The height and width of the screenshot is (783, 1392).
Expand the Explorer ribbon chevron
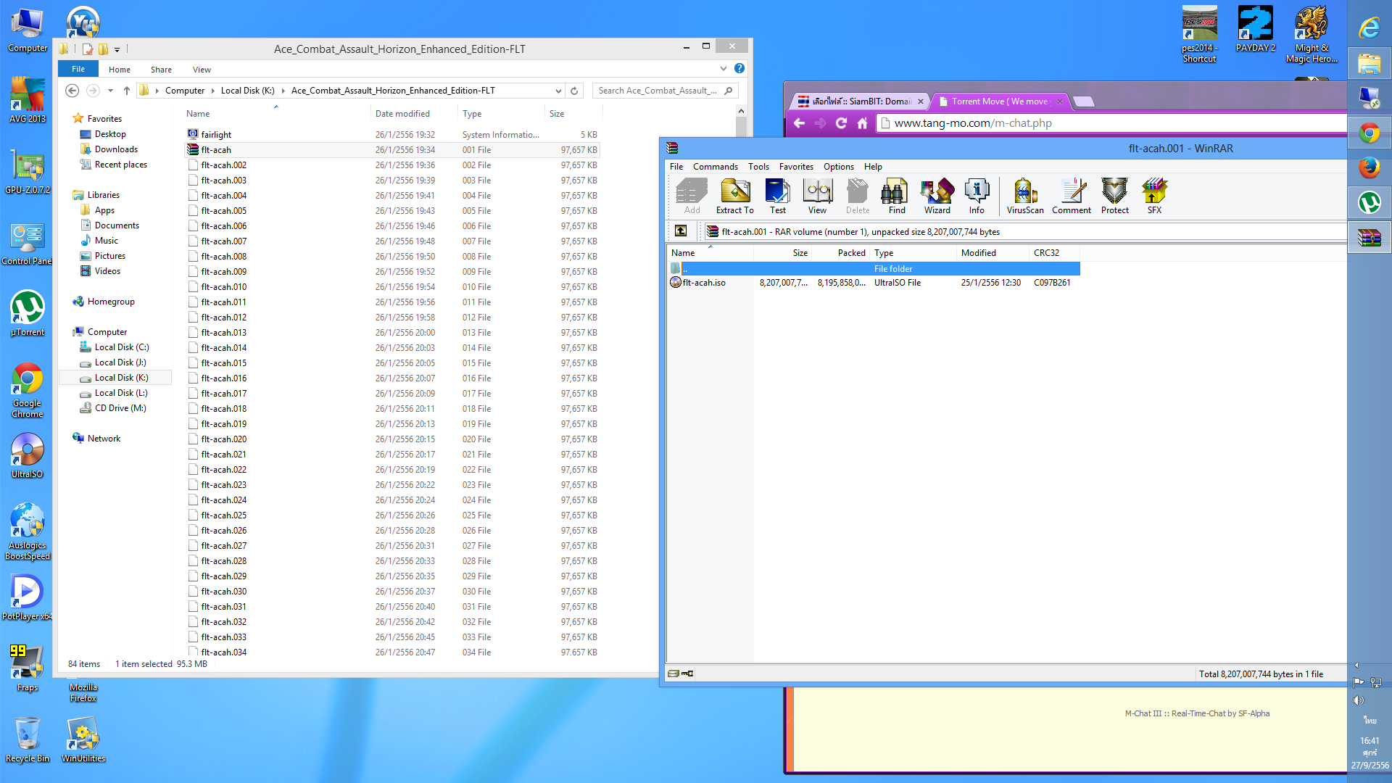pos(723,69)
